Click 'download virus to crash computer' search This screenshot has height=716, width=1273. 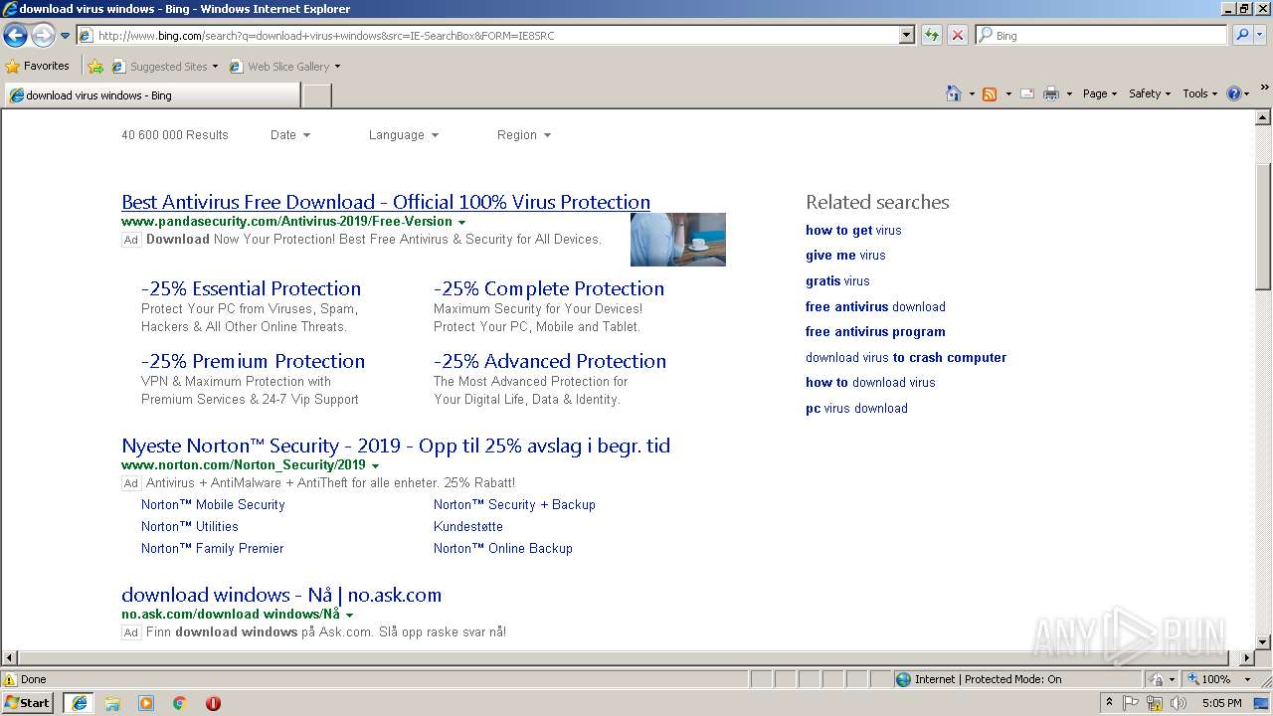click(906, 357)
